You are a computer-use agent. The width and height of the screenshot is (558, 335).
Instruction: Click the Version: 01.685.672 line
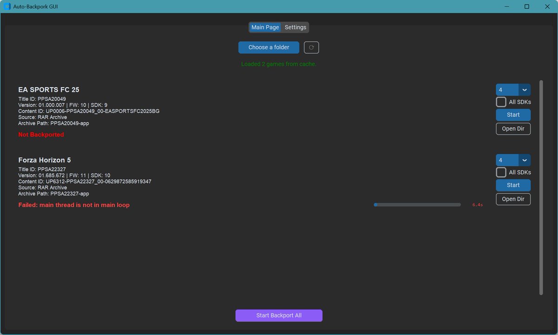point(64,175)
